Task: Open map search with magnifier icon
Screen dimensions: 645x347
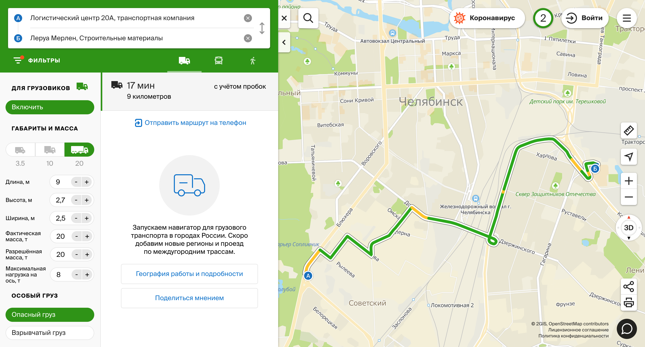Action: coord(308,18)
